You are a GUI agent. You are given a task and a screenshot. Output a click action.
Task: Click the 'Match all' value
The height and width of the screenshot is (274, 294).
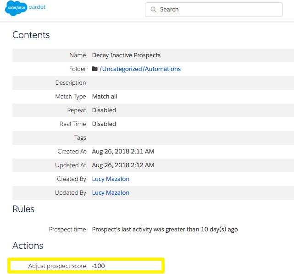click(x=105, y=97)
